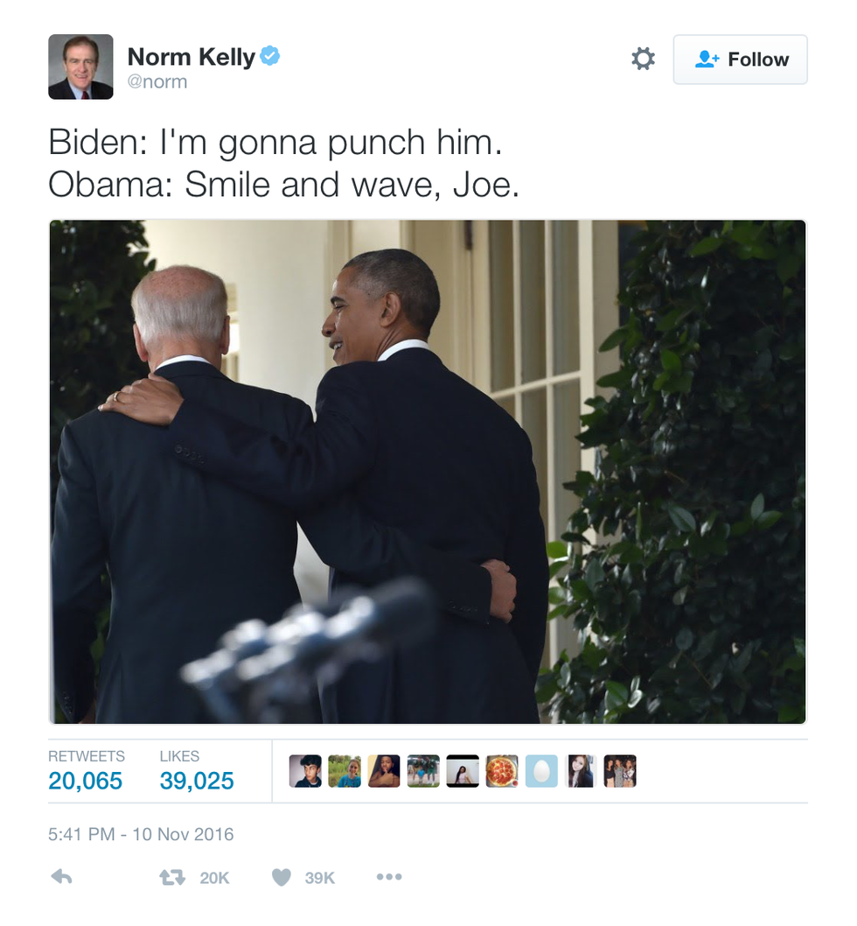Click the @norm handle
Screen dimensions: 857x926
pyautogui.click(x=157, y=81)
